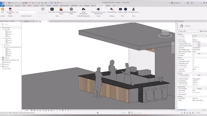
Task: Click the Revit application logo icon
Action: point(1,3)
